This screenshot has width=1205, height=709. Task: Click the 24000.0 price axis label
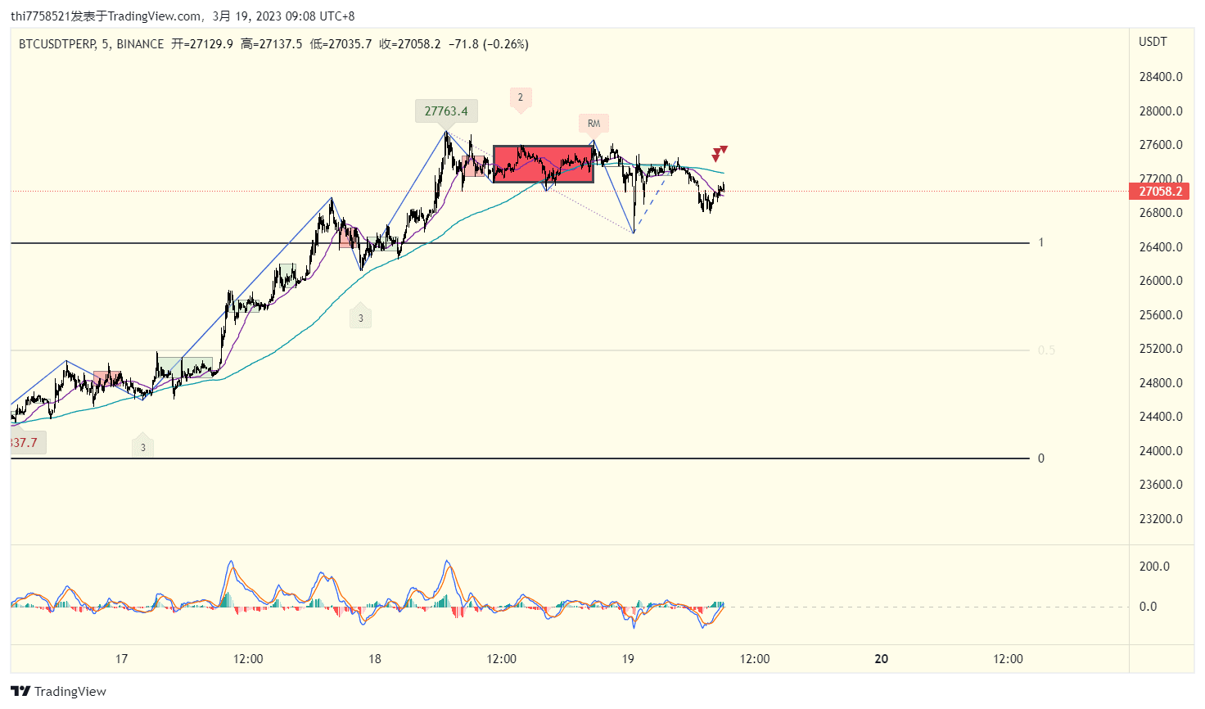pyautogui.click(x=1161, y=451)
